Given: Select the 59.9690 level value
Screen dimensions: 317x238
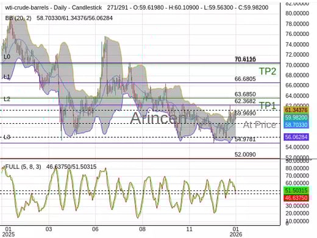Looking at the screenshot, I should (245, 113).
